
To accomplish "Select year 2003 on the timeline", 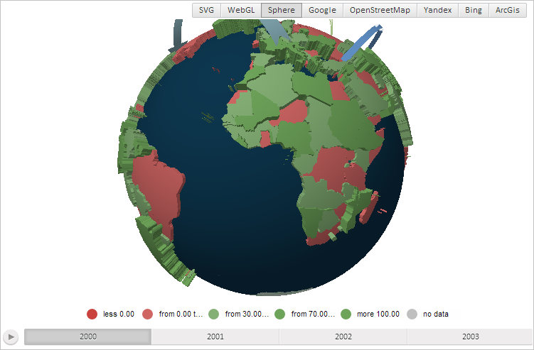I will [x=470, y=337].
